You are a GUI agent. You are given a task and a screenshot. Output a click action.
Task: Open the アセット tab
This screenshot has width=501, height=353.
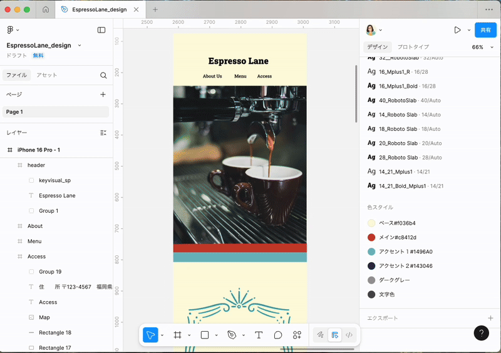tap(46, 75)
